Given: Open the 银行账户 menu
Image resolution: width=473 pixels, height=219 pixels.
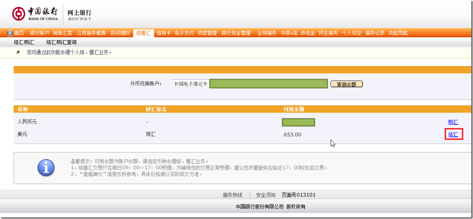Looking at the screenshot, I should pos(40,33).
